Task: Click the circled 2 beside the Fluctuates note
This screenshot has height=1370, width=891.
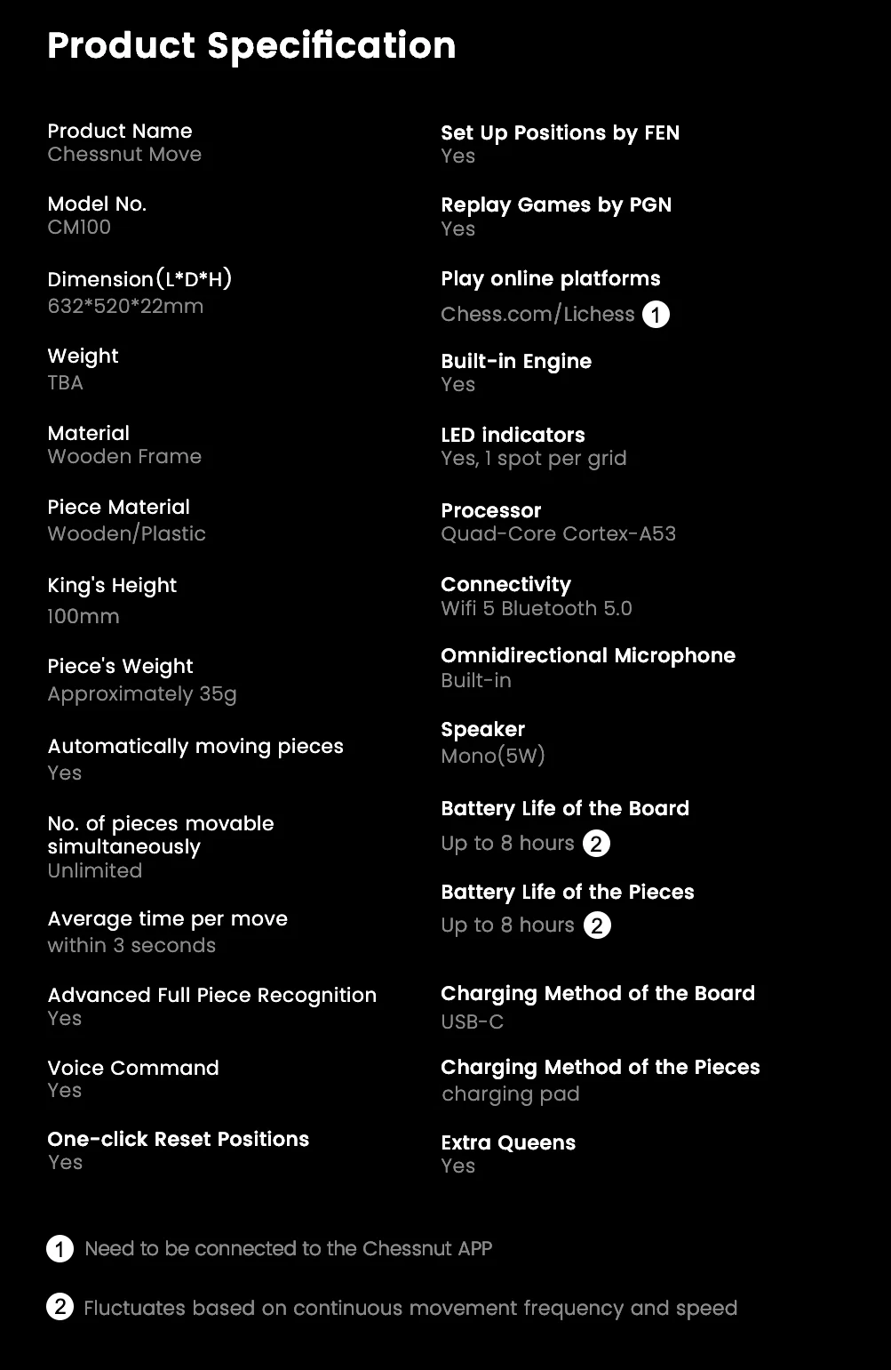Action: point(60,1308)
